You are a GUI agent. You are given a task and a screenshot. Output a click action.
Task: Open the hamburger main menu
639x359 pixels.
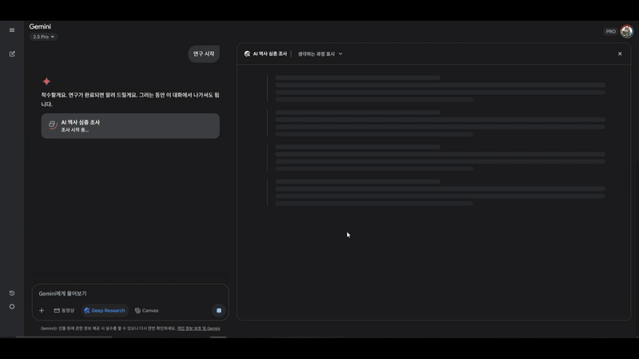point(12,30)
